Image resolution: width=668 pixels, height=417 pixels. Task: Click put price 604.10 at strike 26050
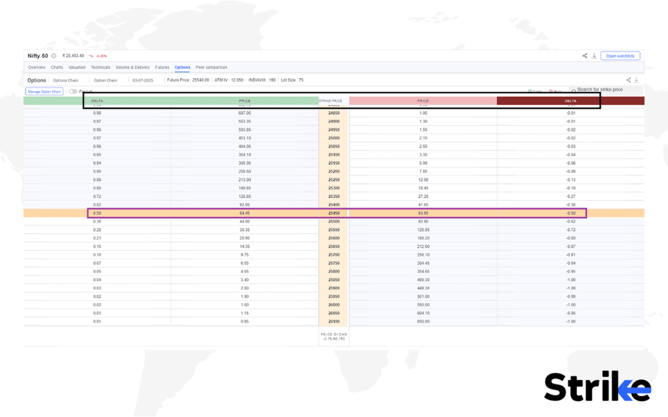point(423,313)
